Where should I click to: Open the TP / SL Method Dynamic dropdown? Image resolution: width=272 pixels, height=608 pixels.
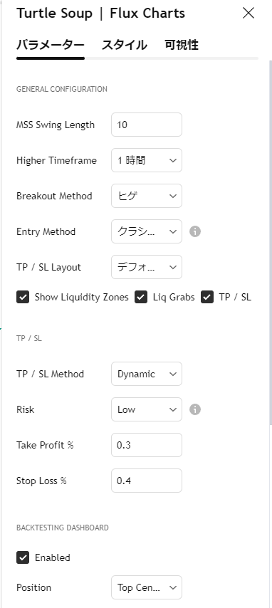click(x=147, y=374)
